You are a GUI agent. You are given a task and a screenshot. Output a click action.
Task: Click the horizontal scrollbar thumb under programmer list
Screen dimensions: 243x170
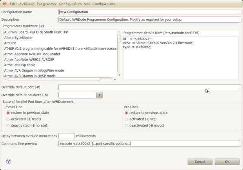tap(54, 79)
